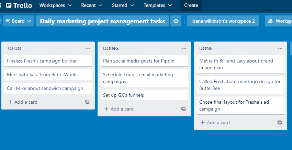Open card Called Fred about new logo design
Screen dimensions: 292x150
click(240, 85)
